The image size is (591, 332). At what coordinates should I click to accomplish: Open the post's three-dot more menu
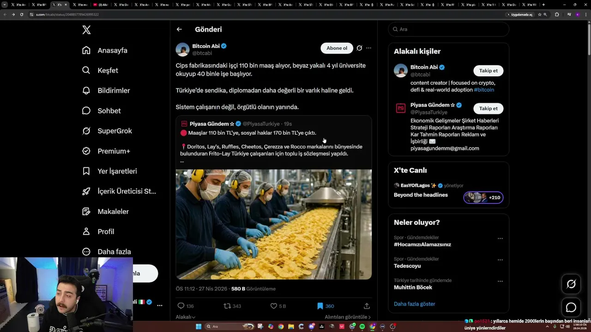(368, 48)
